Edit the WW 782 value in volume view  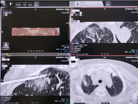pyautogui.click(x=61, y=49)
